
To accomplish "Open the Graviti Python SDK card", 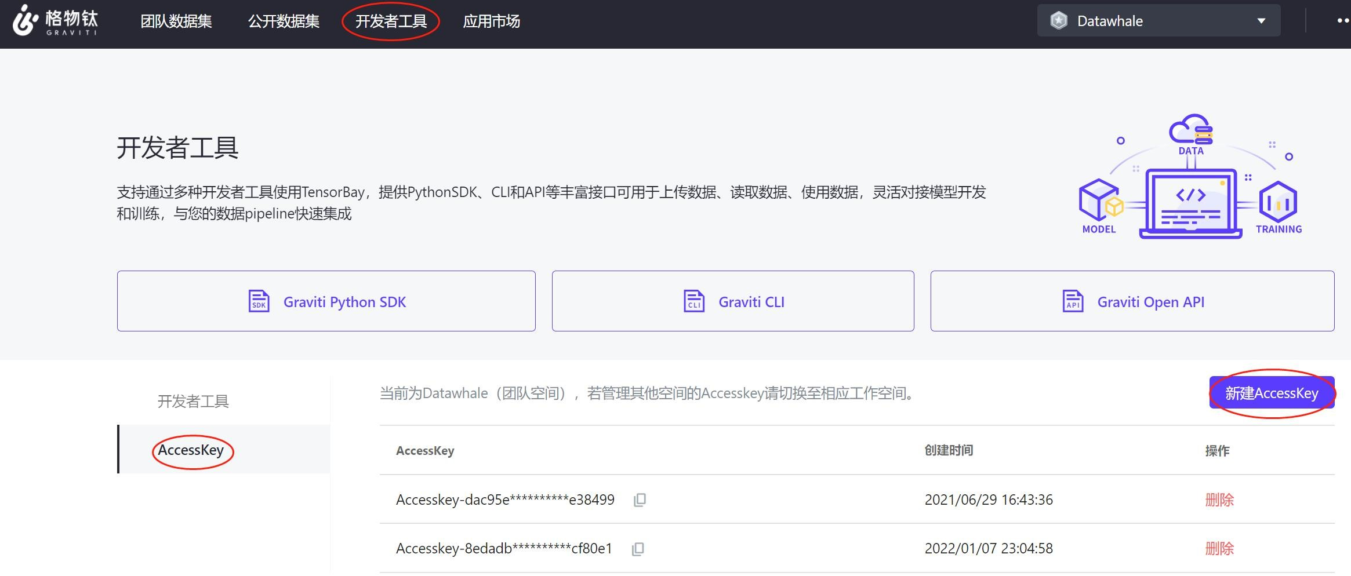I will 326,301.
